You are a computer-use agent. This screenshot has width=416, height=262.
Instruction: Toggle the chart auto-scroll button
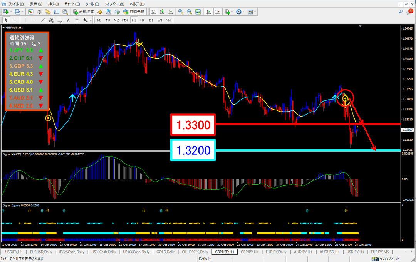209,12
